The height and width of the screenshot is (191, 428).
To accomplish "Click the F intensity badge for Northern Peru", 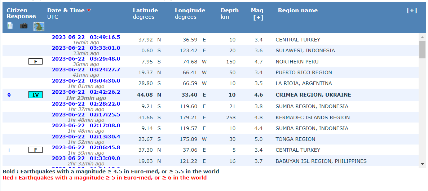I will click(x=35, y=62).
